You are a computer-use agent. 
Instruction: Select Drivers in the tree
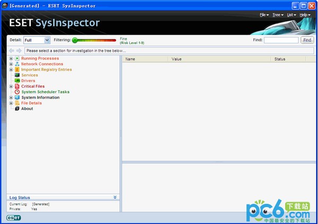[28, 80]
